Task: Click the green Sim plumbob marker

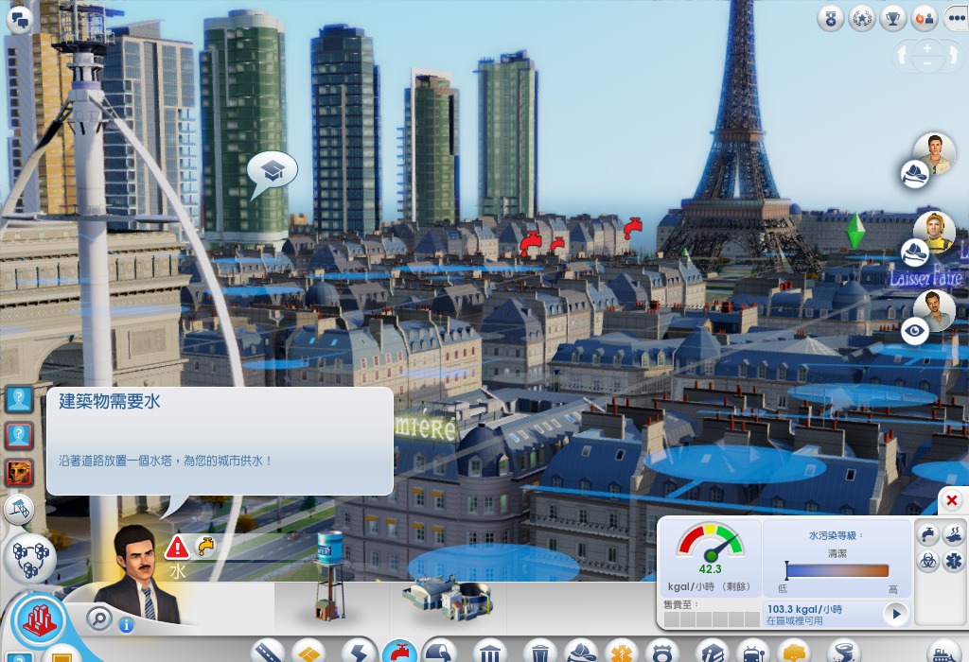Action: (x=855, y=231)
